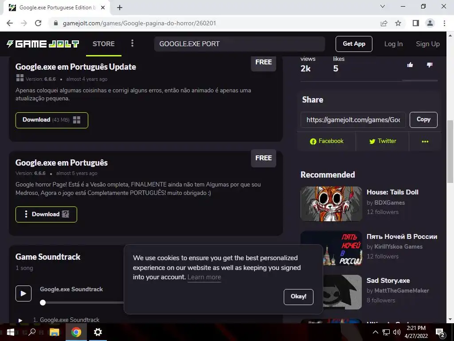Download Google.exe em Português version
This screenshot has width=454, height=341.
click(46, 214)
